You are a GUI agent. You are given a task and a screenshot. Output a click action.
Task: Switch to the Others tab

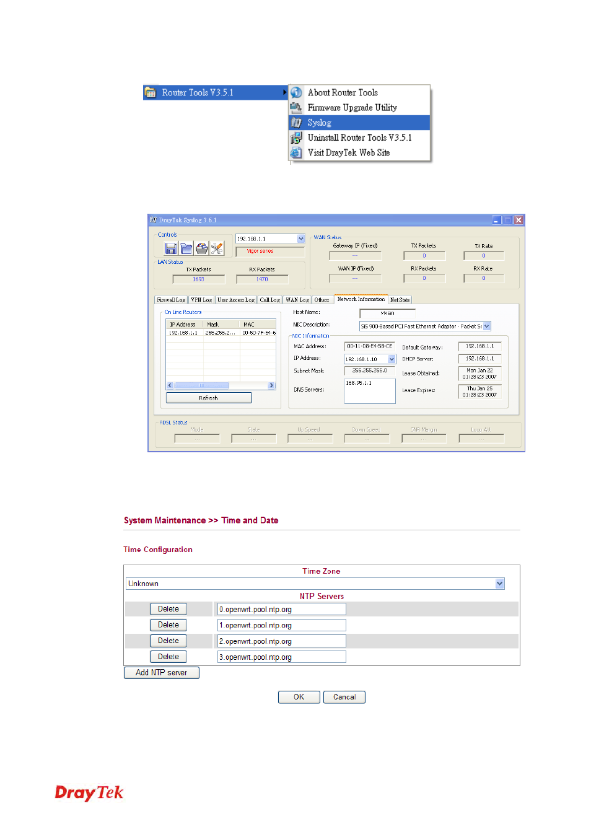322,300
